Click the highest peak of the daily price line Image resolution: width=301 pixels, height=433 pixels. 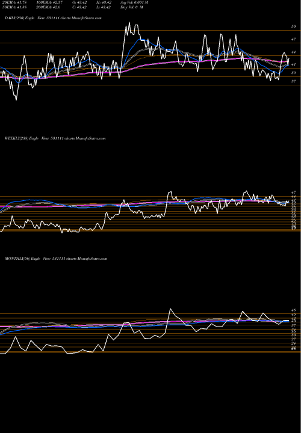click(129, 23)
